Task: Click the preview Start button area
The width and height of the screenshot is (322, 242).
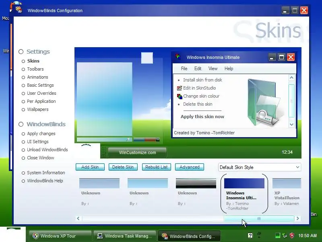Action: pyautogui.click(x=87, y=151)
